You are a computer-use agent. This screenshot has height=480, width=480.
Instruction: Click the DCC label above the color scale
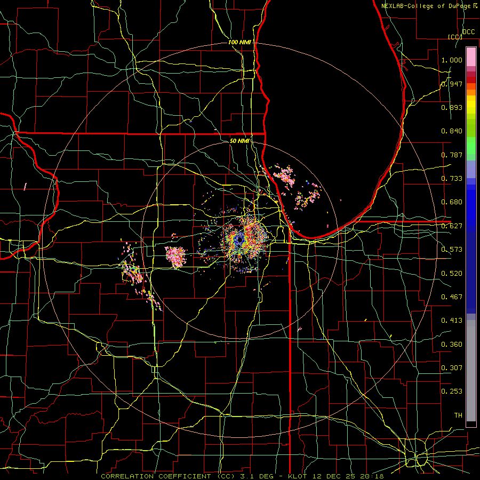point(468,32)
